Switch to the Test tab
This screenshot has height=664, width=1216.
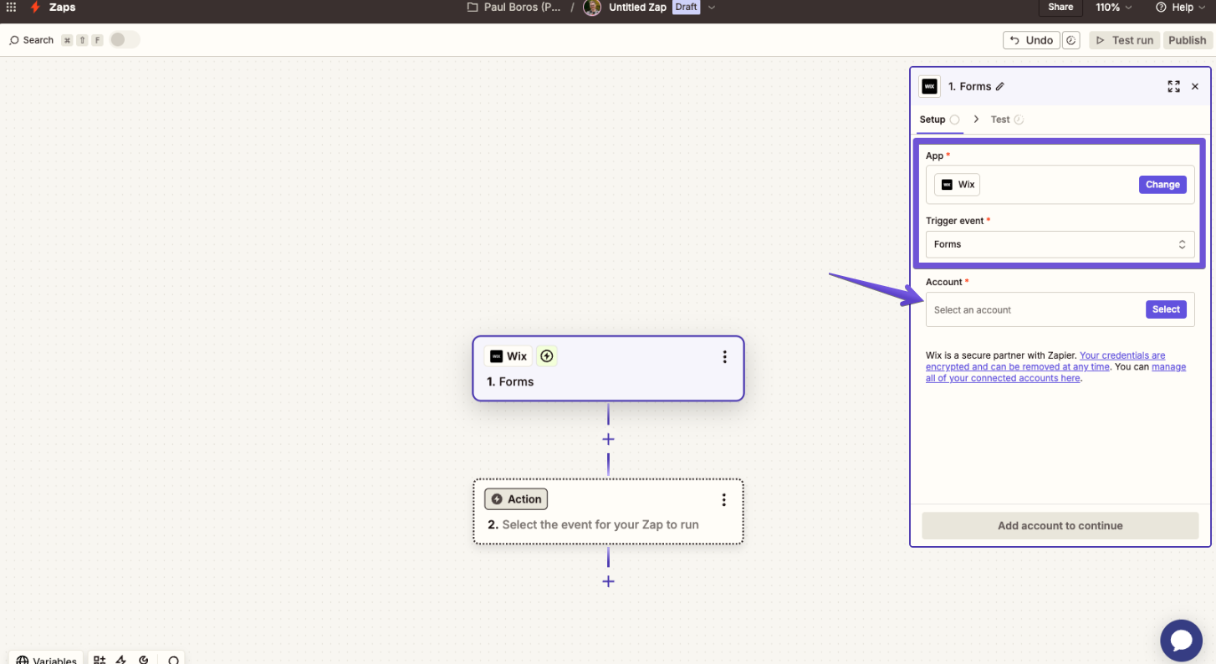click(1007, 120)
